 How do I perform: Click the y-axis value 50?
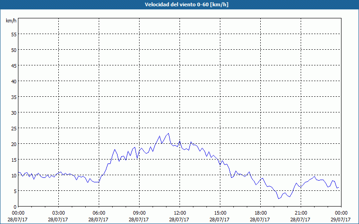pyautogui.click(x=14, y=50)
